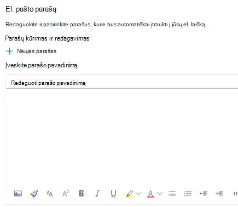Click the Parašų kūrimas ir redagavimas heading
The image size is (238, 207).
point(47,38)
